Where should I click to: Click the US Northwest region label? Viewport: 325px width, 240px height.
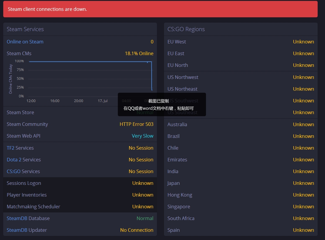pos(183,77)
